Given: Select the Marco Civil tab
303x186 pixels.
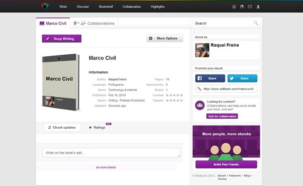Looking at the screenshot, I should pyautogui.click(x=53, y=23).
